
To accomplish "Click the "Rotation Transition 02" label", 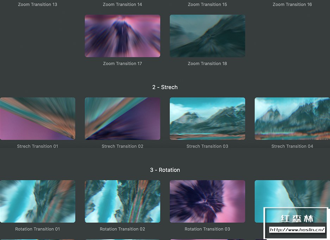I will 123,229.
